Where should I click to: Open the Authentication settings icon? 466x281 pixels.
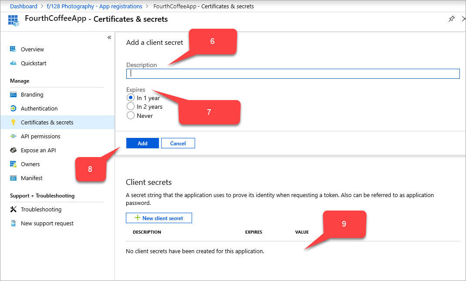coord(14,108)
